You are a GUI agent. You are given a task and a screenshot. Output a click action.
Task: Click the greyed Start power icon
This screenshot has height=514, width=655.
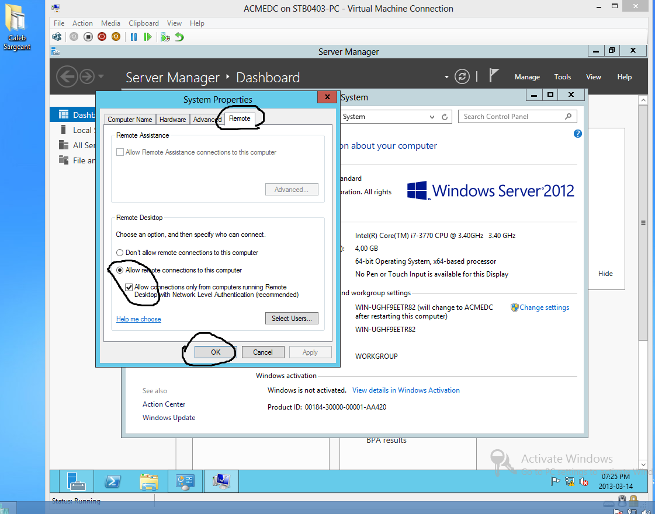point(74,37)
